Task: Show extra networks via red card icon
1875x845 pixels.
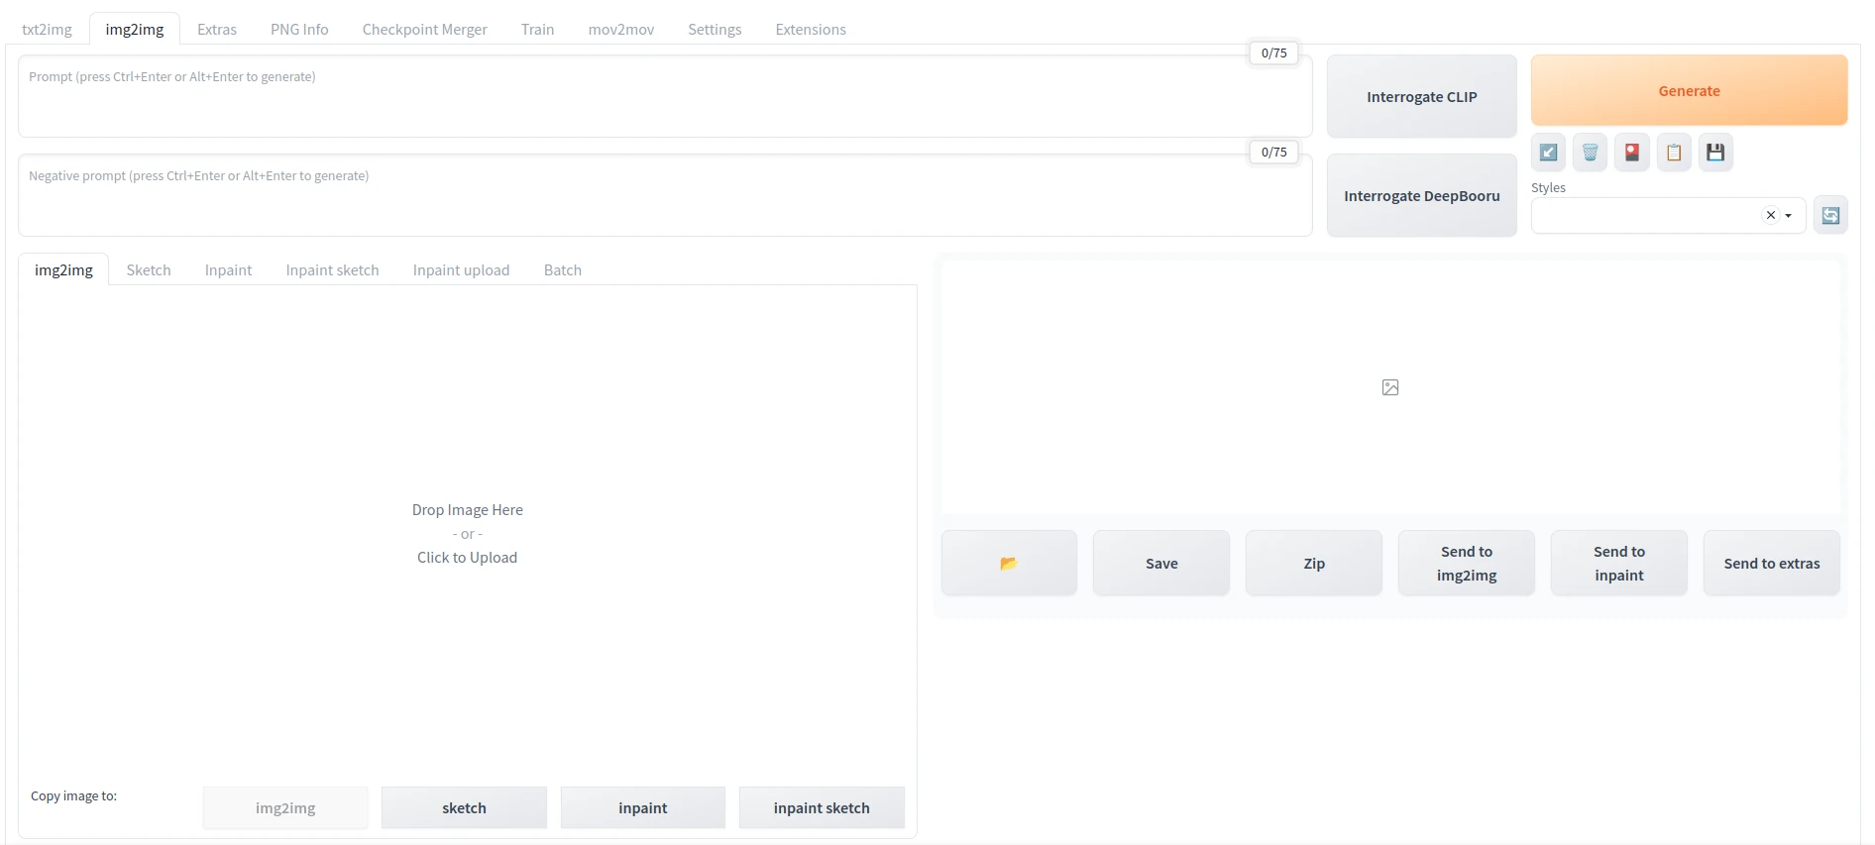Action: point(1631,153)
